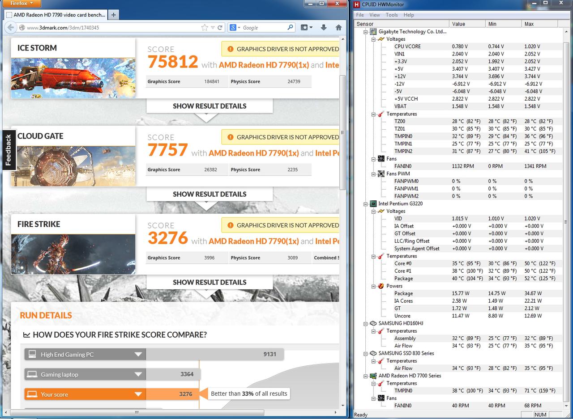Click the Ice Storm thumbnail image
Image resolution: width=573 pixels, height=419 pixels.
(x=73, y=78)
